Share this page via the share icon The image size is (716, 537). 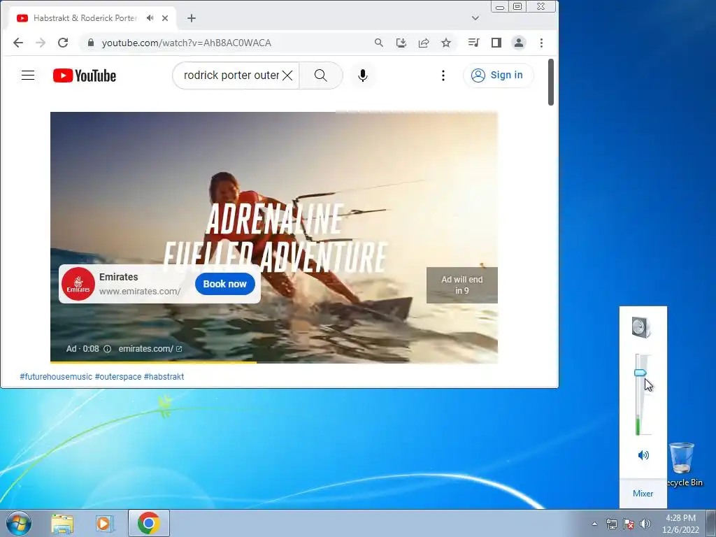[424, 43]
